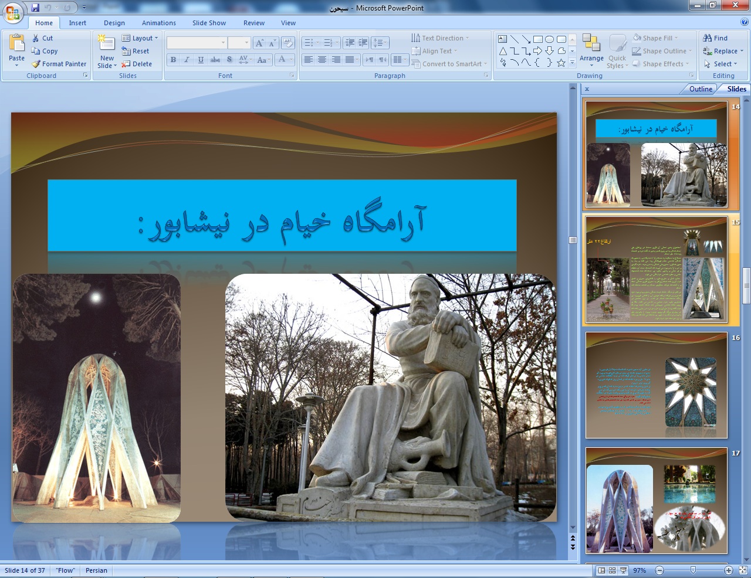Switch to the Animations ribbon tab
The width and height of the screenshot is (751, 578).
coord(158,23)
